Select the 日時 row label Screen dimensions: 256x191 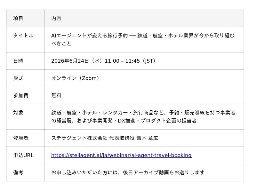pyautogui.click(x=18, y=61)
